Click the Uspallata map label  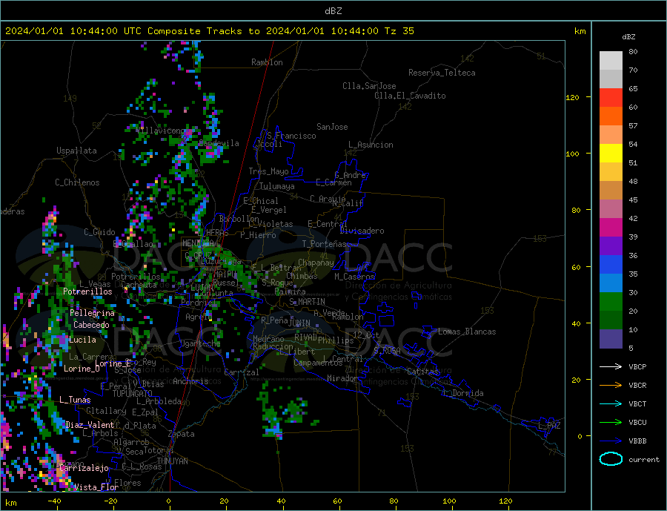76,151
